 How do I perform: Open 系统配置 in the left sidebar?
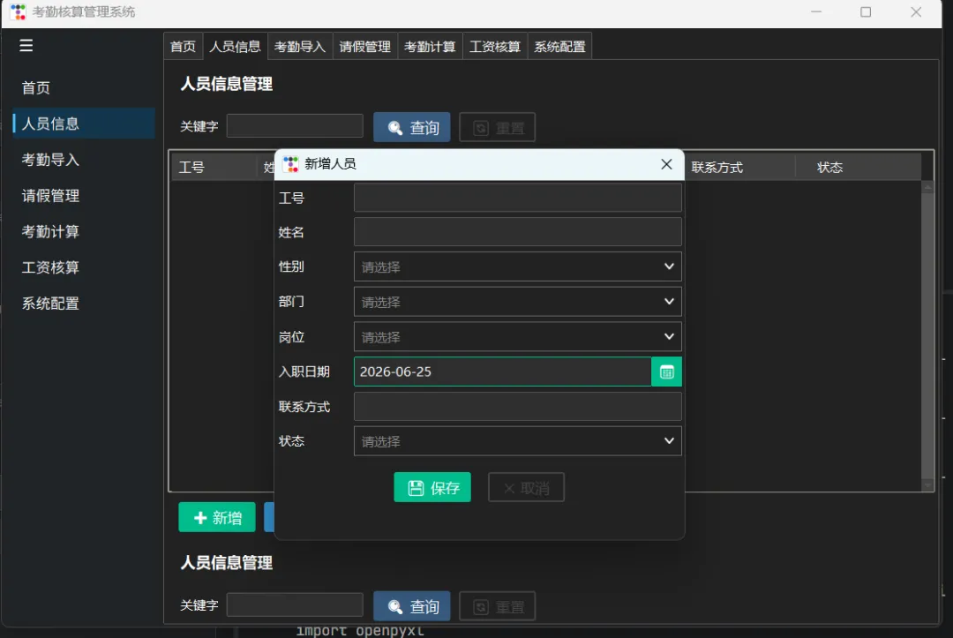pos(84,304)
